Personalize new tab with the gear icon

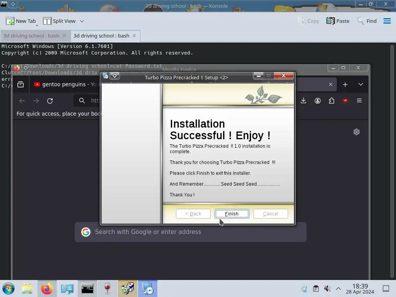point(357,132)
